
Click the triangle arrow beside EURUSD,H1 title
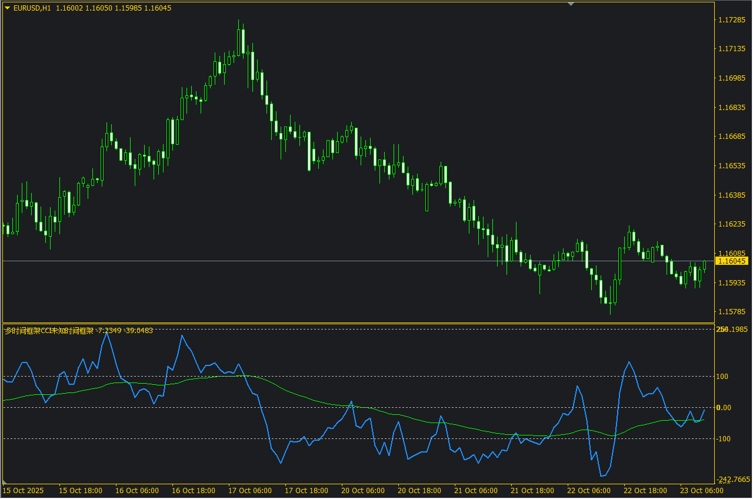click(7, 8)
